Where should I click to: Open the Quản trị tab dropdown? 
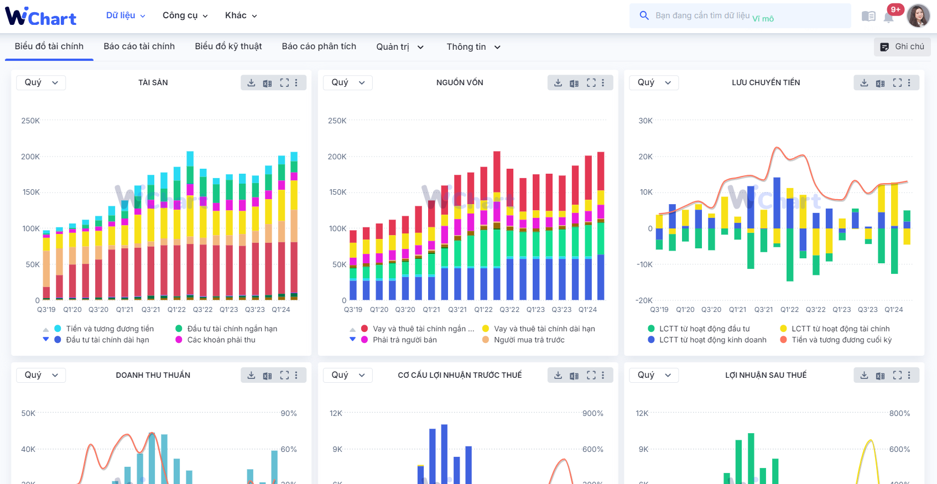(400, 47)
